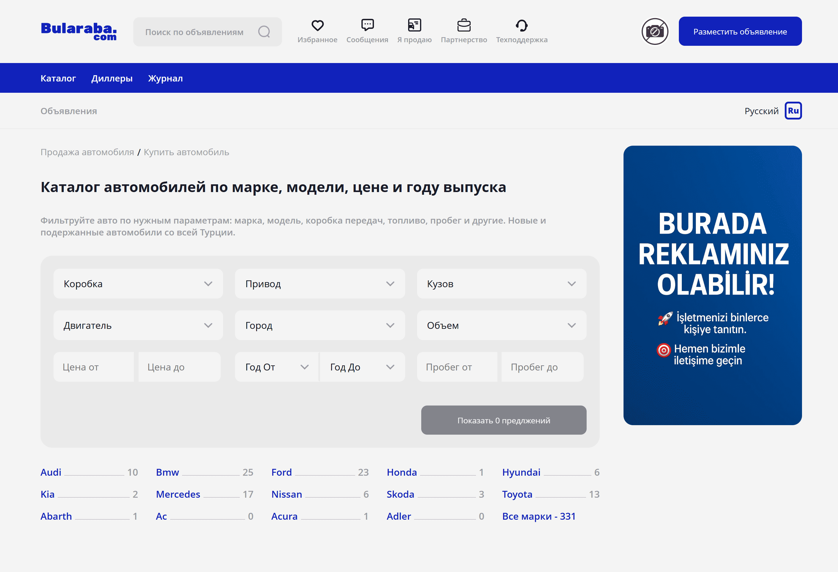838x572 pixels.
Task: Open Избранное heart icon
Action: 317,26
